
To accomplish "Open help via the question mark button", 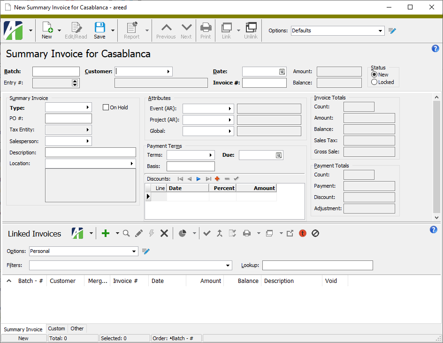I will pos(435,48).
